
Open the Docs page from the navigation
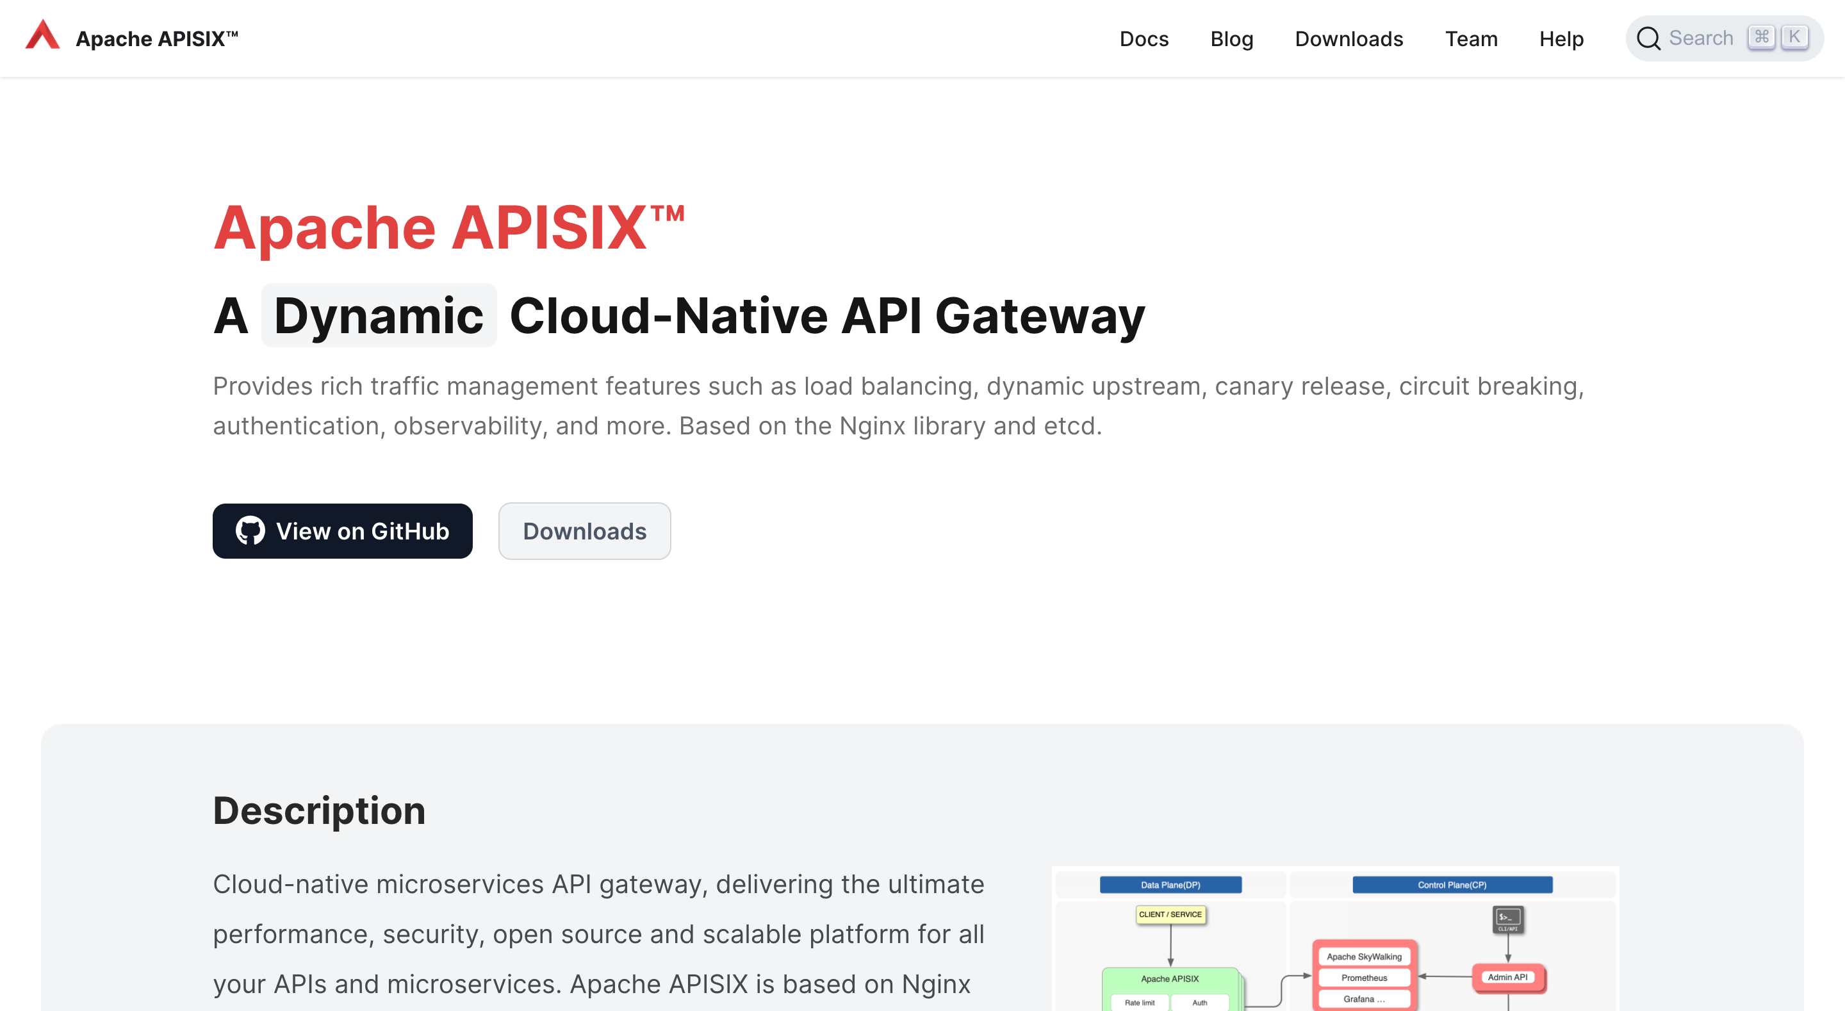[1144, 38]
